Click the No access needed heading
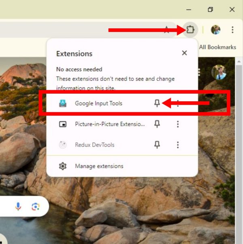This screenshot has width=243, height=244. click(x=79, y=69)
